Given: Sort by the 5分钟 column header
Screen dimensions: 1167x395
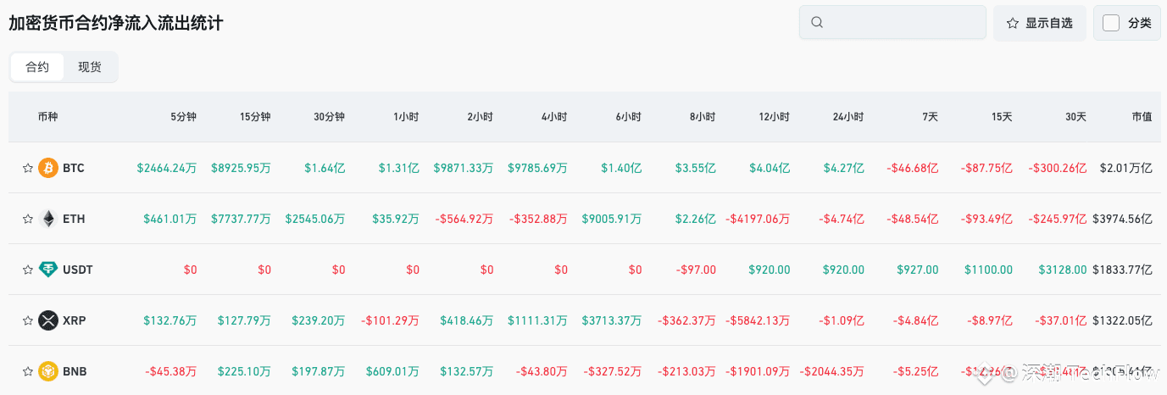Looking at the screenshot, I should pos(183,117).
